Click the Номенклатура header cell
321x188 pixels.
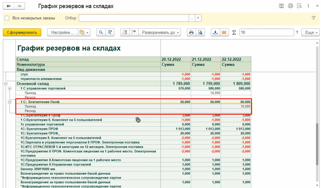click(88, 64)
